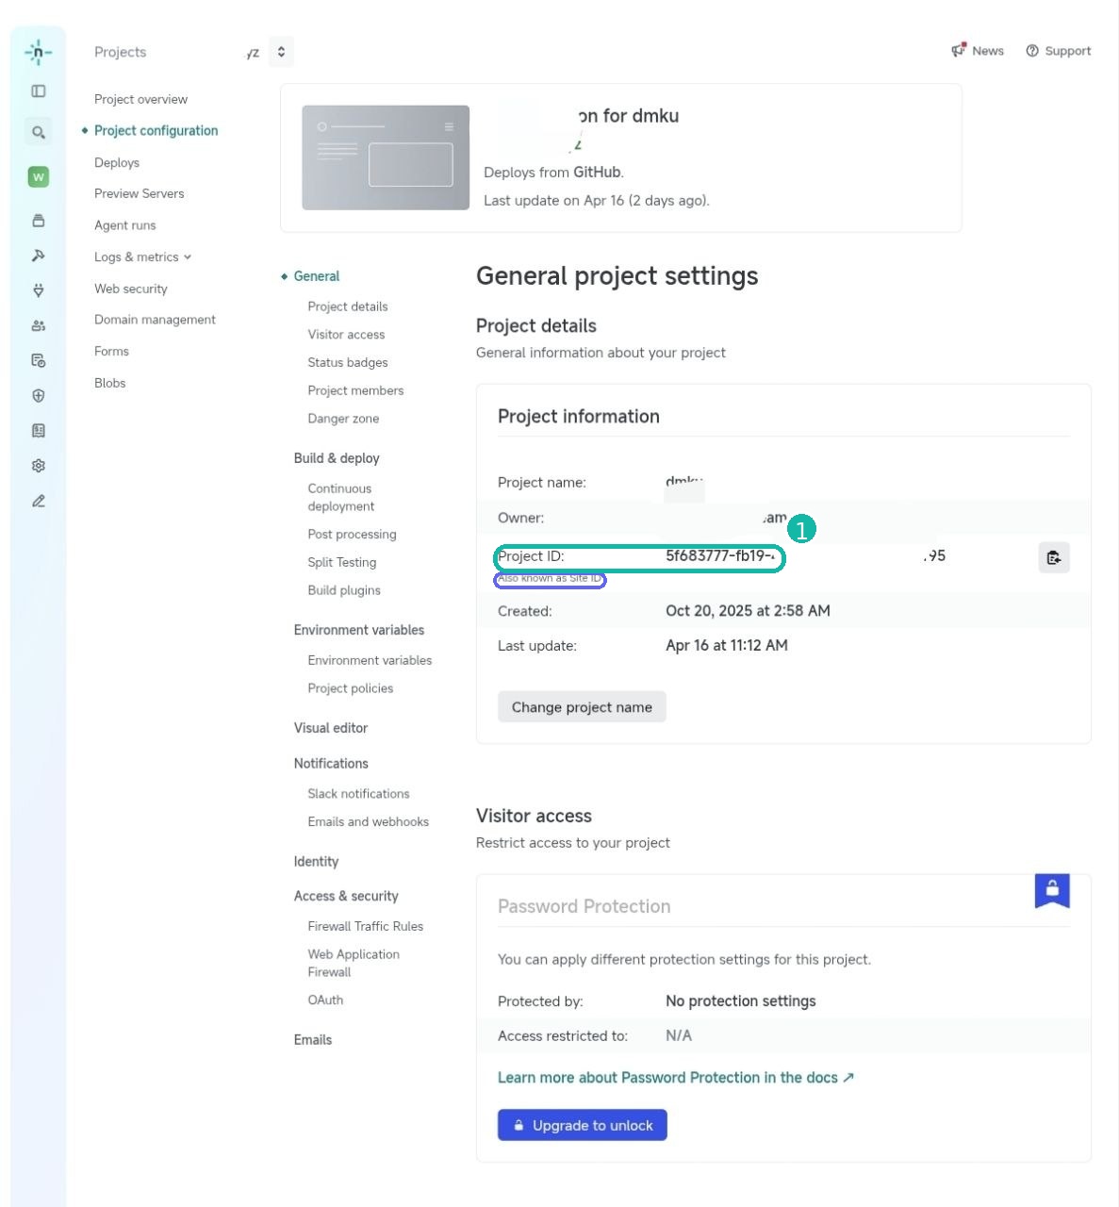Open search with the magnifier icon
The image size is (1119, 1207).
38,132
